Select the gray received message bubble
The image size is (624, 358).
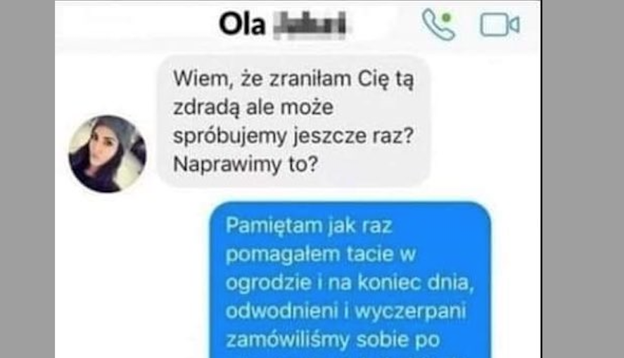(294, 121)
